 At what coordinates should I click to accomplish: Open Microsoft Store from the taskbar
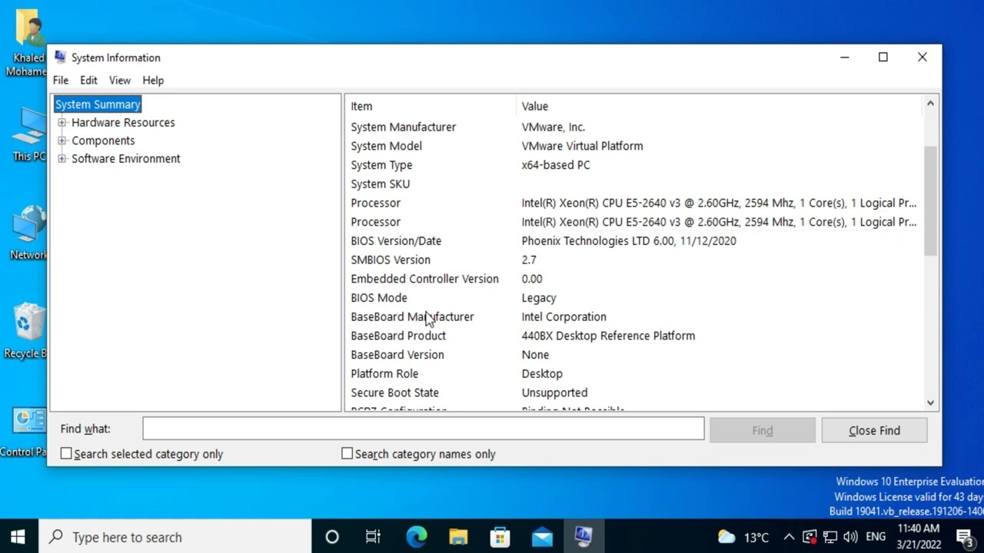coord(500,537)
